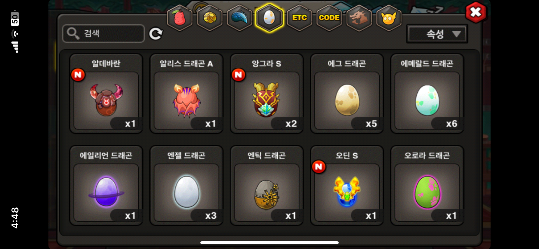
Task: Select the 오딘 S egg item
Action: tap(347, 186)
